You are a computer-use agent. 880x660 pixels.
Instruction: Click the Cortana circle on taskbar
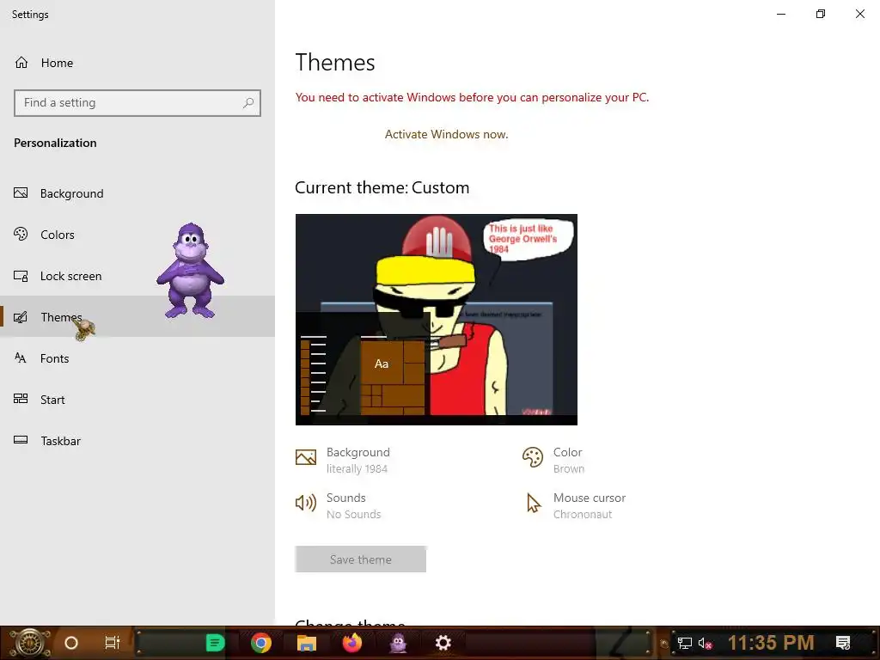[x=71, y=643]
